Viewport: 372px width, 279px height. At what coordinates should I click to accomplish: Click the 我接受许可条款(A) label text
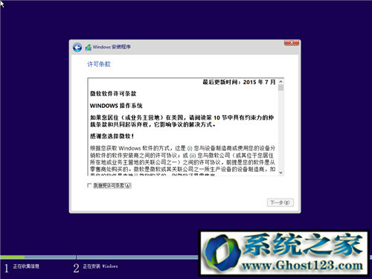tap(112, 185)
